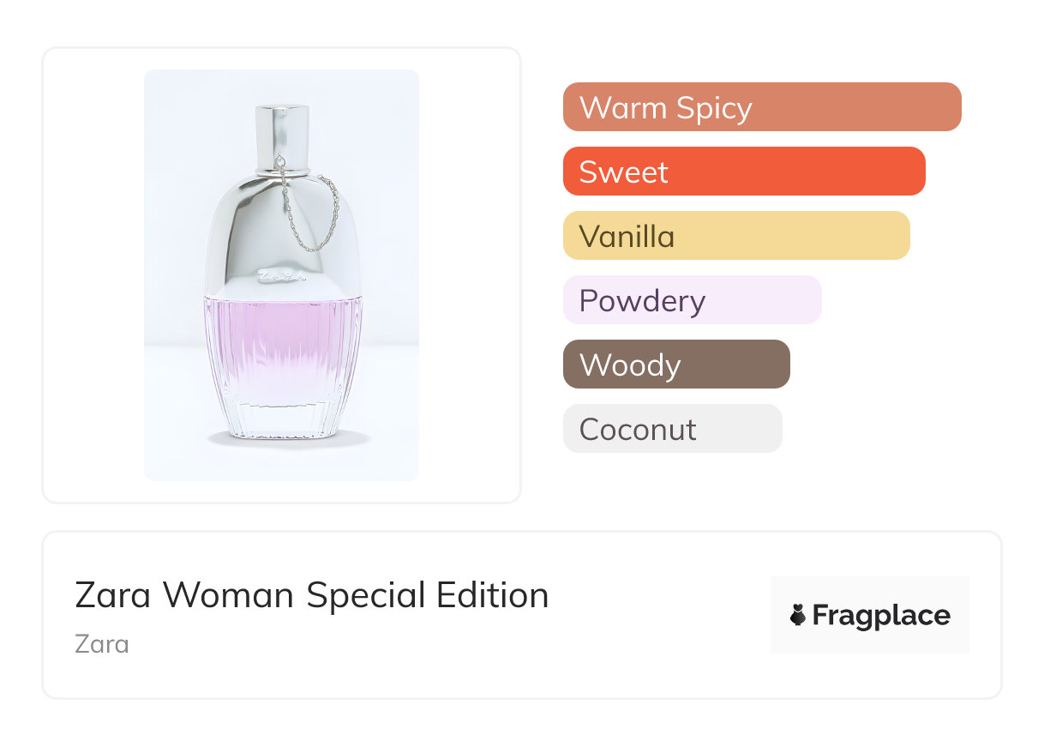The image size is (1044, 741).
Task: Click the grey Coconut accord bar
Action: pos(672,429)
